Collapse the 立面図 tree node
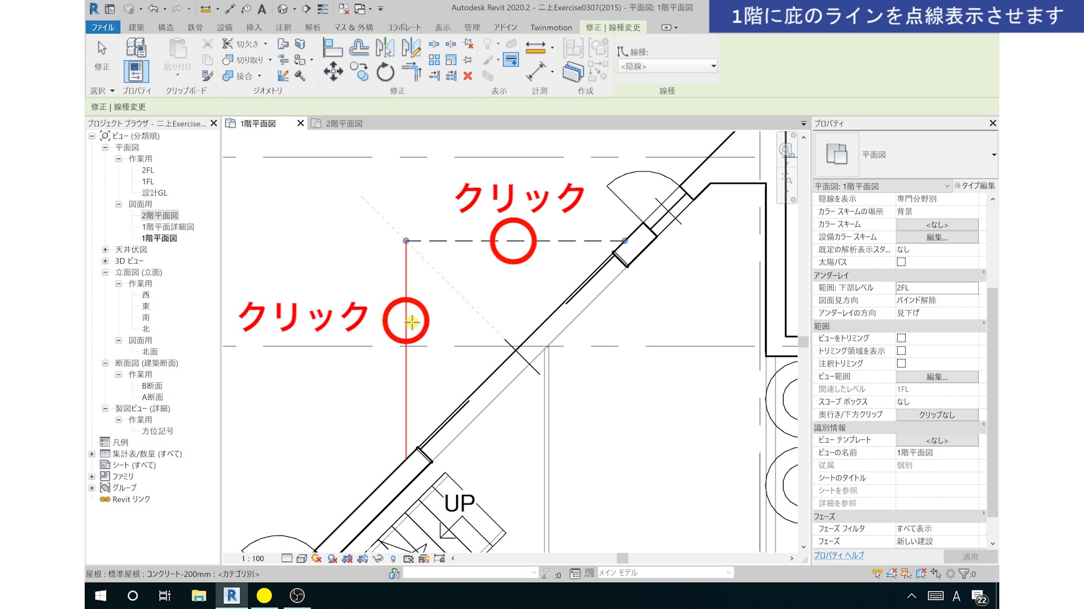The width and height of the screenshot is (1084, 609). tap(105, 272)
